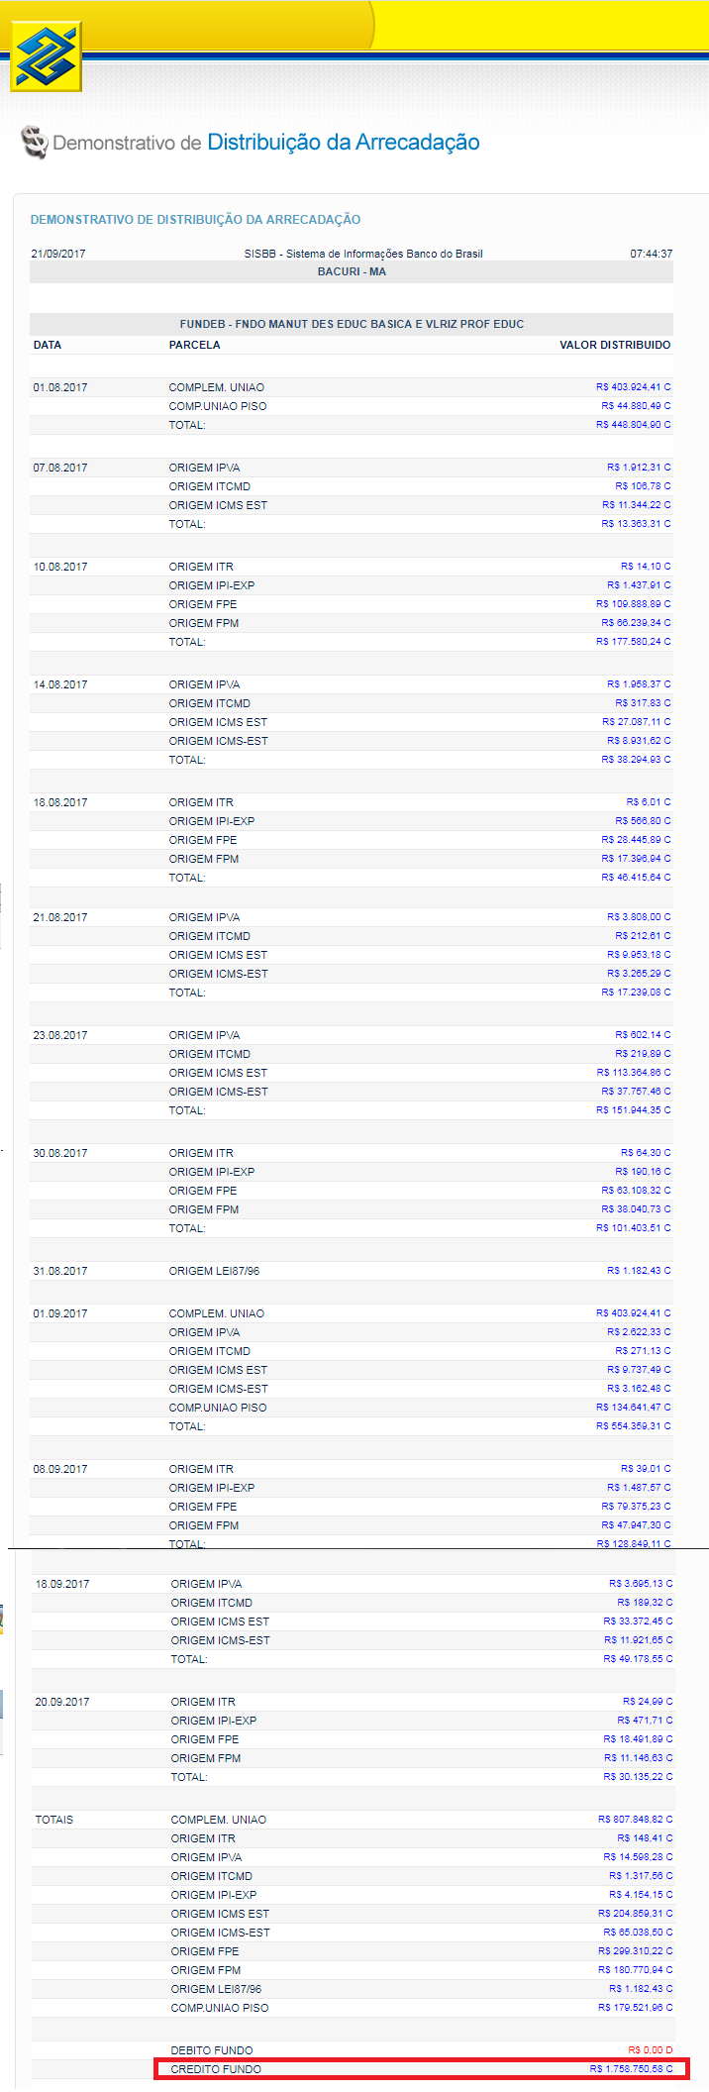Viewport: 709px width, 2092px height.
Task: Click the 07:44:37 timestamp
Action: click(651, 254)
